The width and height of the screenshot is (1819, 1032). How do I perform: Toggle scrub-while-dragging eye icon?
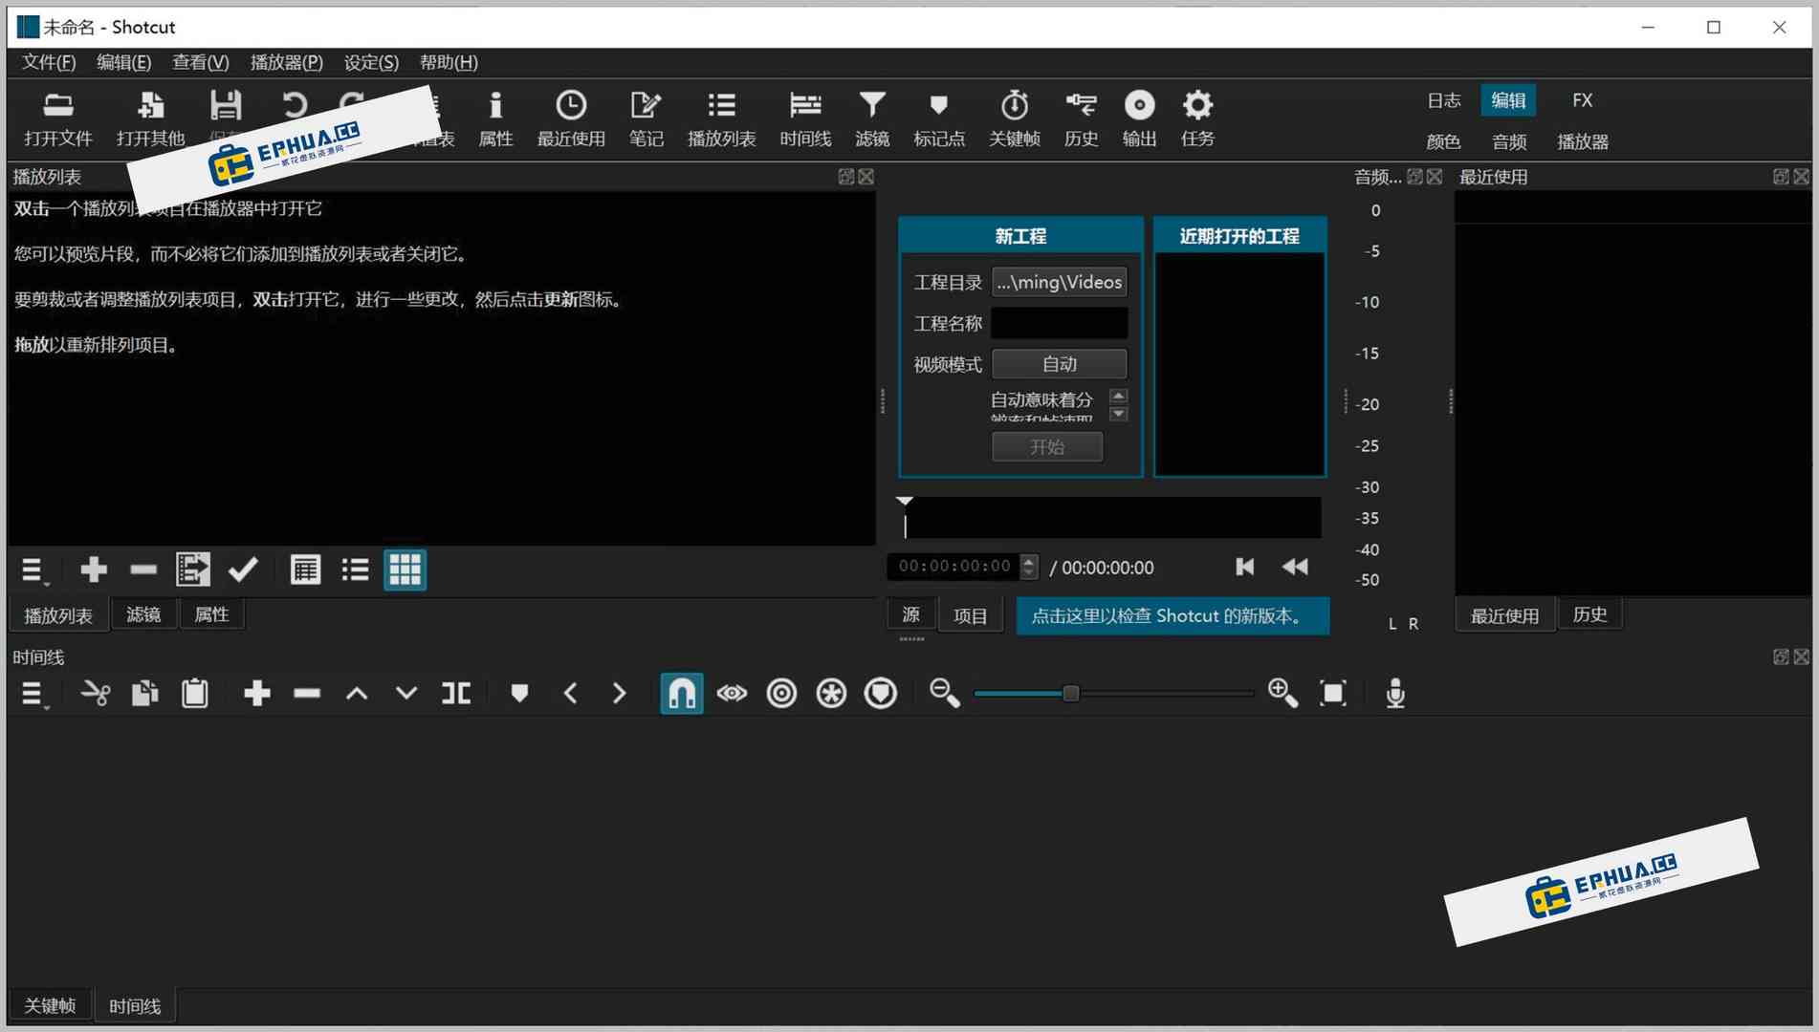731,694
